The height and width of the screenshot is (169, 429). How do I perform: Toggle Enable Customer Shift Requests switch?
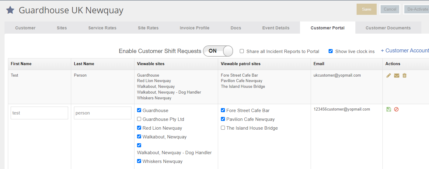tap(218, 51)
